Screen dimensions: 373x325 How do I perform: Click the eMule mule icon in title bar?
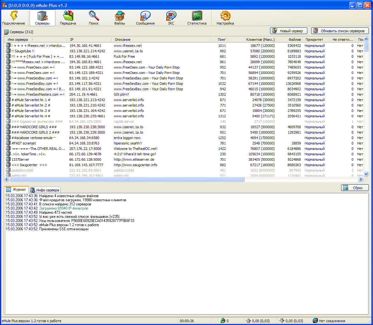[x=4, y=5]
